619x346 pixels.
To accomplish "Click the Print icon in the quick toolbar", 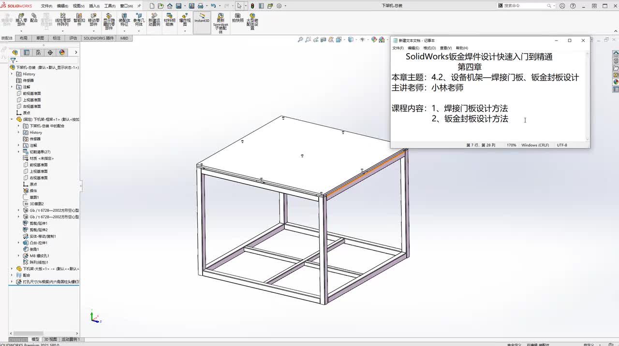I will point(200,6).
